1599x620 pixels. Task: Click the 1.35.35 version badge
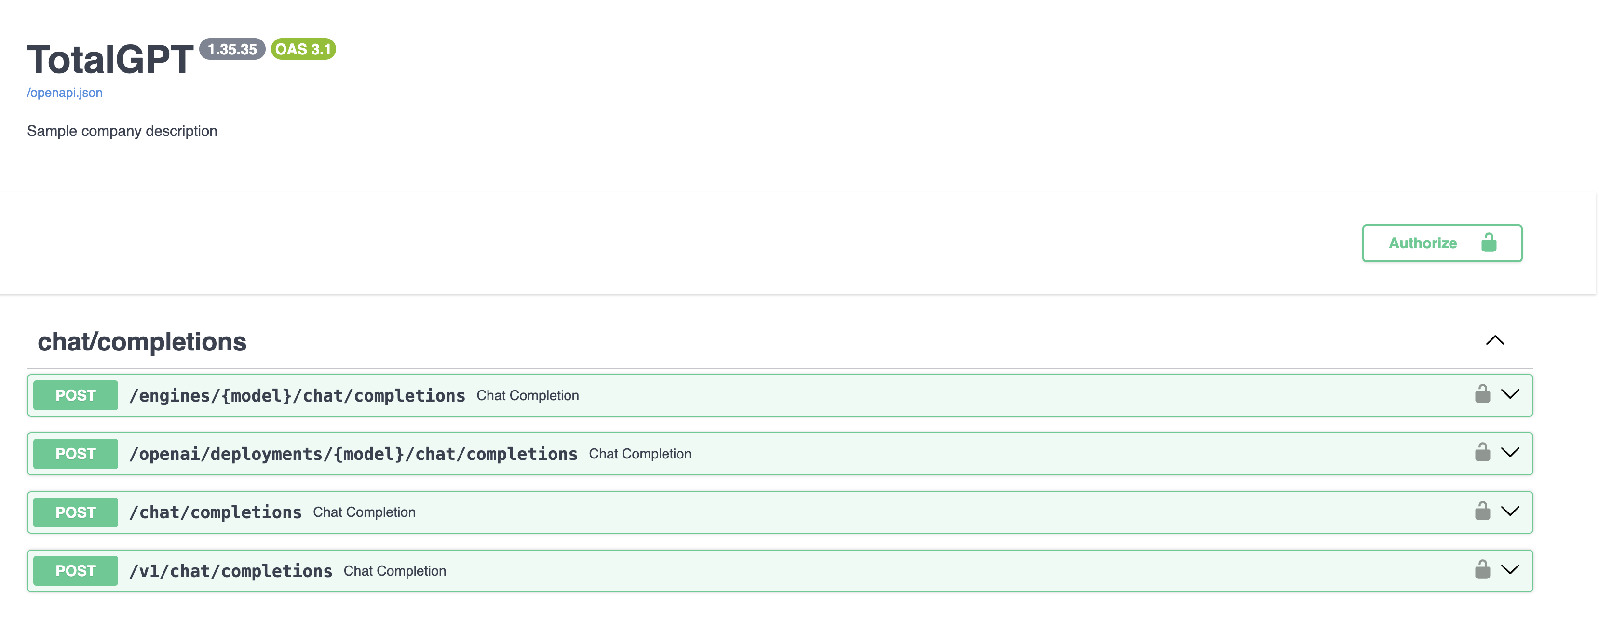232,49
